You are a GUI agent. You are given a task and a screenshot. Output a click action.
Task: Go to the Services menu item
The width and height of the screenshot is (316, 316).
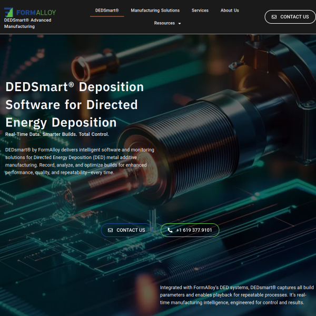pyautogui.click(x=200, y=11)
